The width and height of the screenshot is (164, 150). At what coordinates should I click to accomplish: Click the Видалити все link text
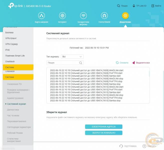pos(143,63)
